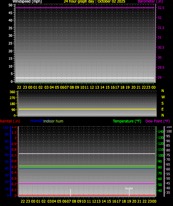Select the 32.5 barometer scale value
The height and width of the screenshot is (206, 173).
[161, 8]
